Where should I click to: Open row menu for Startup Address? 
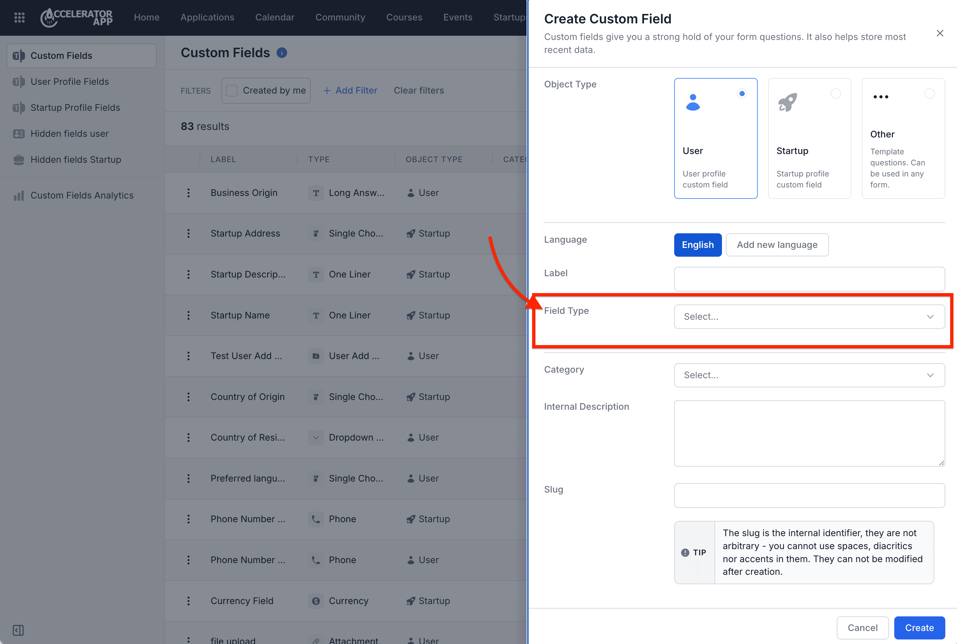coord(189,233)
